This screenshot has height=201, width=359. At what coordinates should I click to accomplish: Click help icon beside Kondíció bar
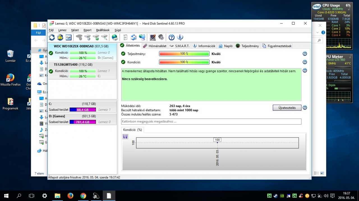(x=305, y=62)
